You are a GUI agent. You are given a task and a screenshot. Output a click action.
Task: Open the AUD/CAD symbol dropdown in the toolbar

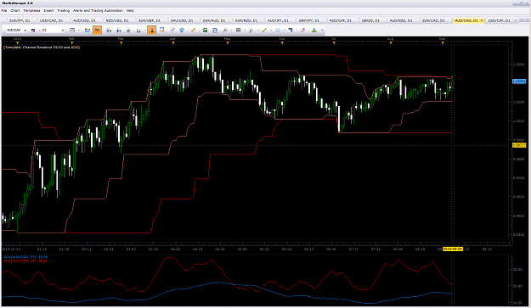coord(25,31)
